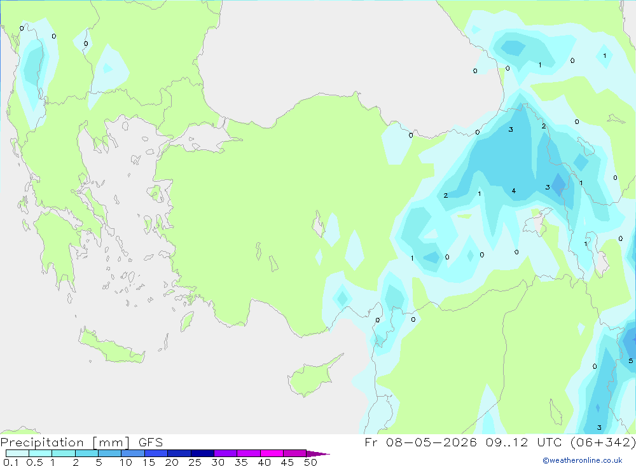Click the '(06+342)' forecast run text
636x466 pixels.
603,442
